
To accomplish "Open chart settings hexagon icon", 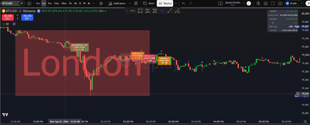I will click(266, 3).
